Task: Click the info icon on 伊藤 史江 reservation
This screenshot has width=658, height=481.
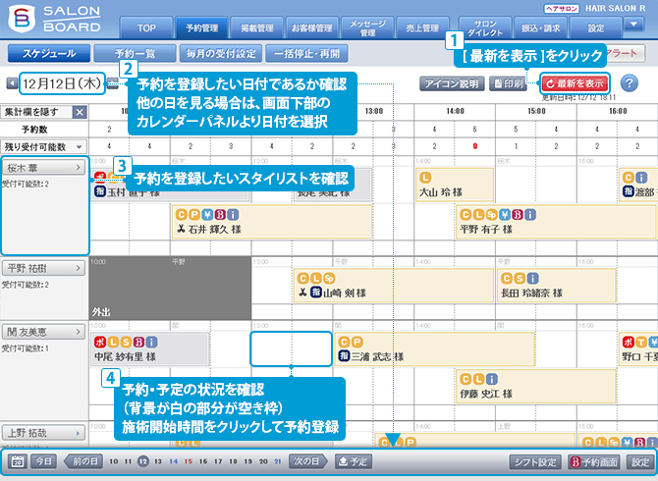Action: point(491,379)
